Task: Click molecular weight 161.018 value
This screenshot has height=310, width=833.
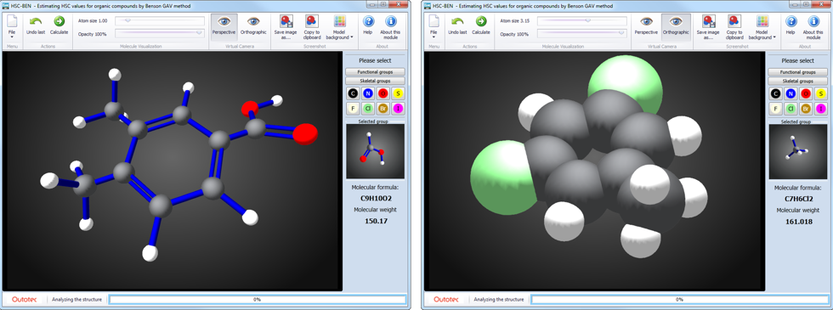Action: tap(798, 222)
